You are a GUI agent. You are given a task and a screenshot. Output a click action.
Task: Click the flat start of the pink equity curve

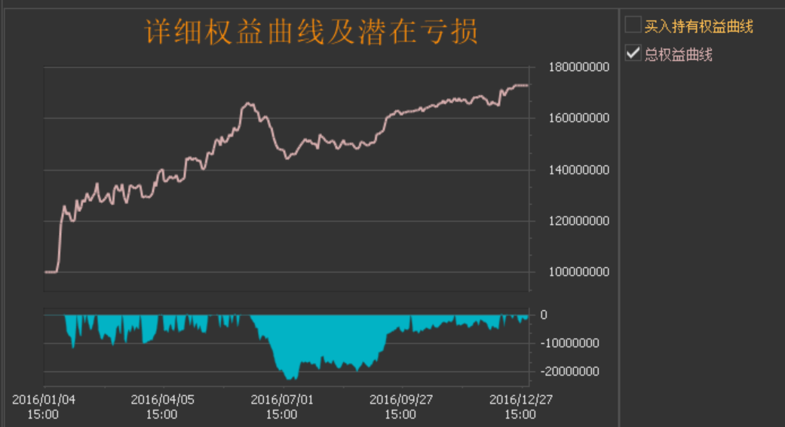51,272
